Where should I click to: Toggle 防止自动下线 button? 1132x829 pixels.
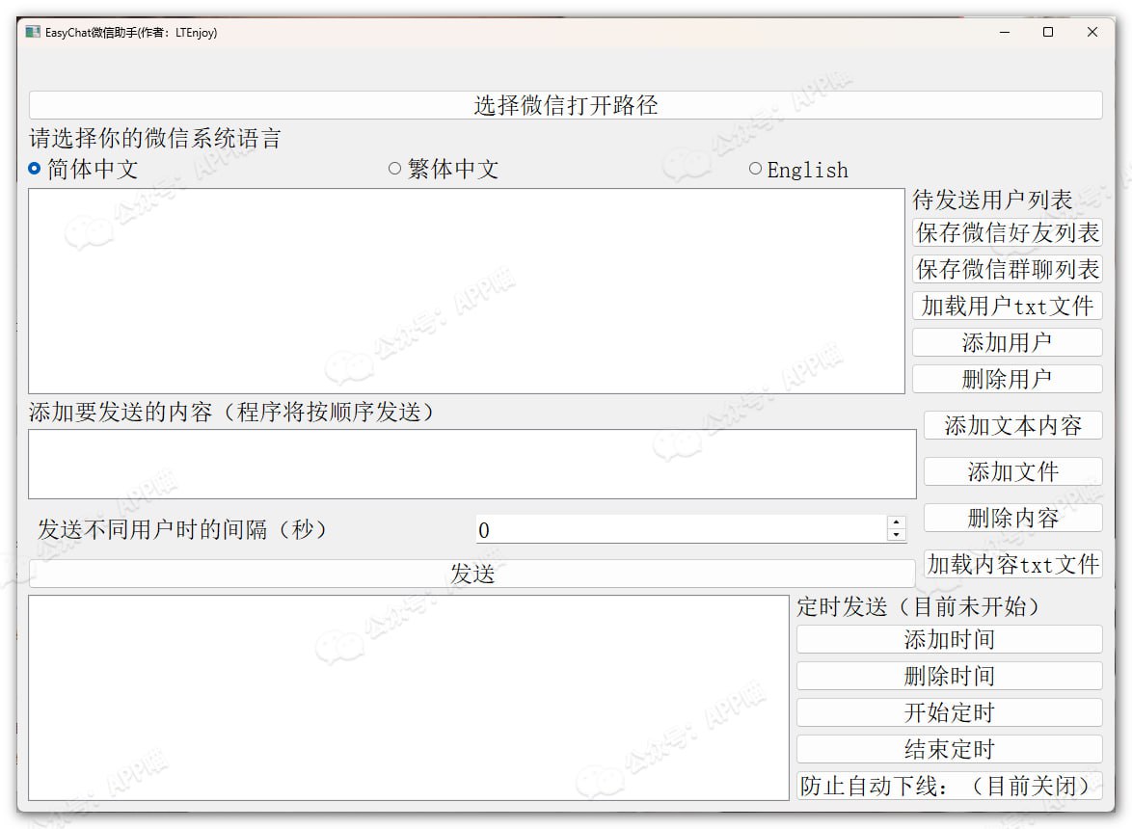click(x=950, y=786)
